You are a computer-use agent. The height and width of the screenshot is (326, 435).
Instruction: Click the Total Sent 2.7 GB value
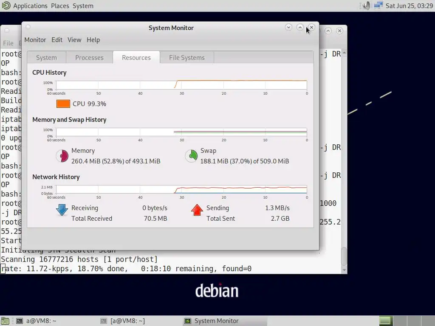click(280, 219)
